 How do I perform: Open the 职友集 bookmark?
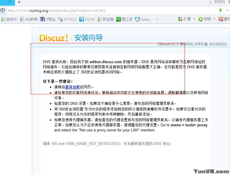(x=106, y=19)
